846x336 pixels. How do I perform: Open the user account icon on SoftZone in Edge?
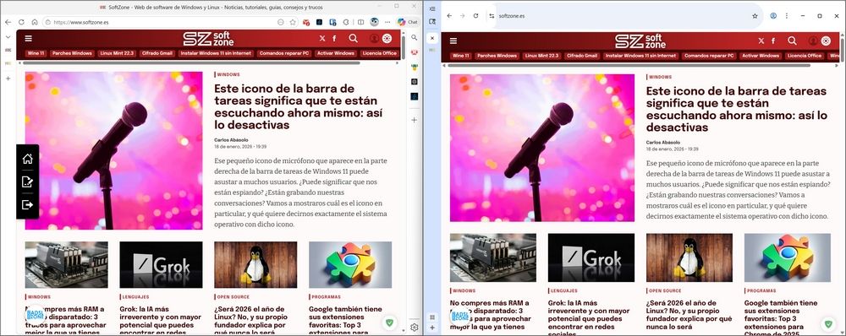[374, 39]
